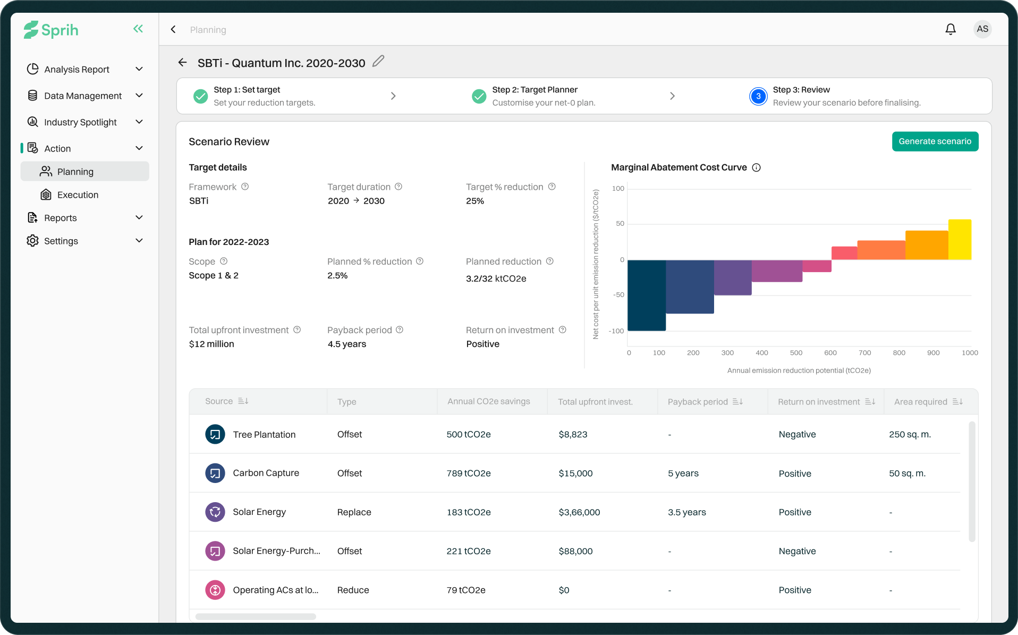Click Planned % reduction help icon
The width and height of the screenshot is (1018, 635).
tap(420, 261)
